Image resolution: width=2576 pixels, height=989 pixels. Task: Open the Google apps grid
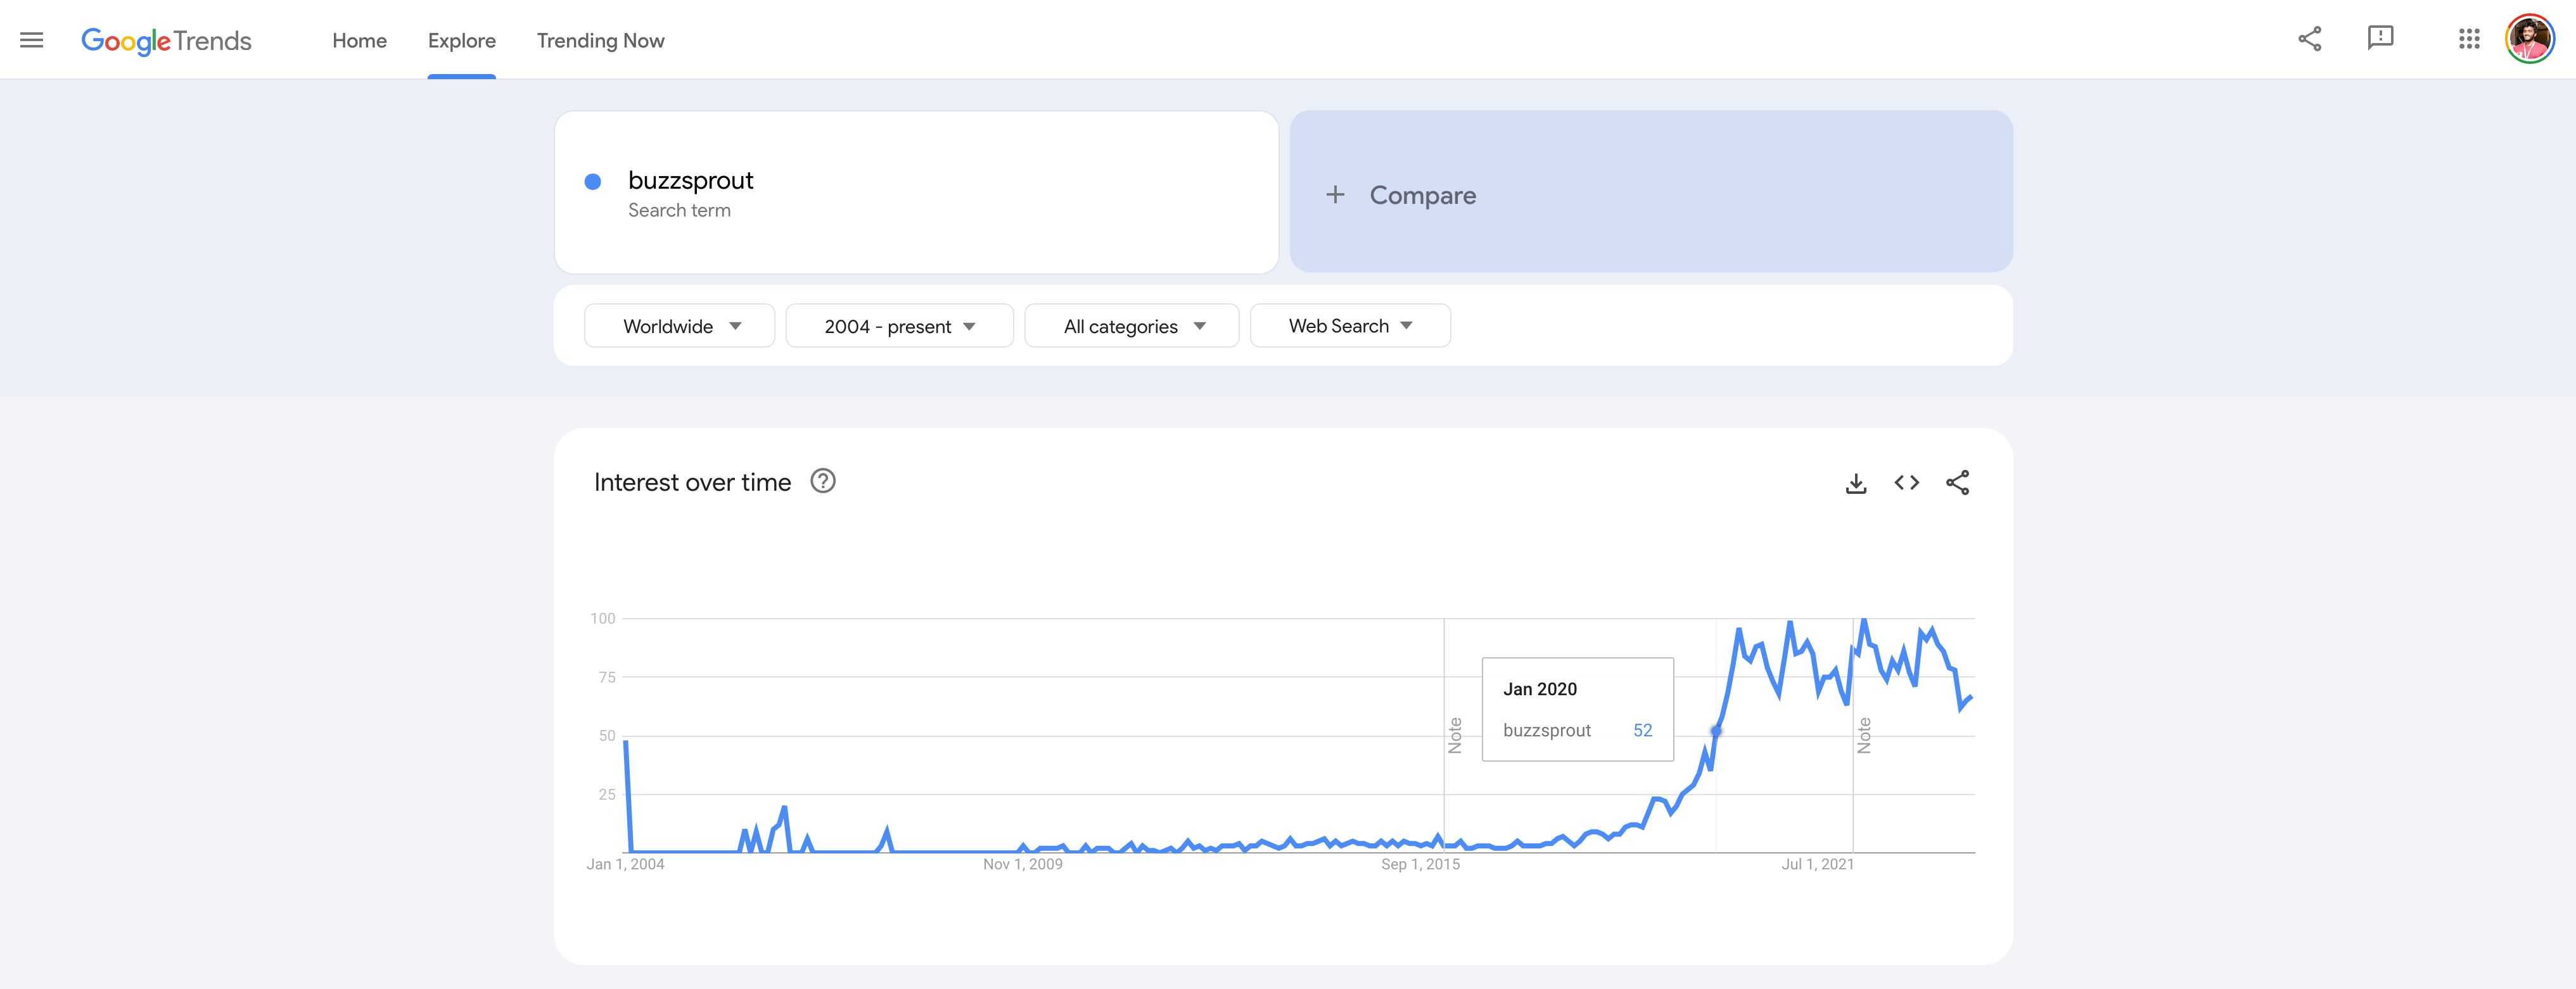pyautogui.click(x=2468, y=39)
